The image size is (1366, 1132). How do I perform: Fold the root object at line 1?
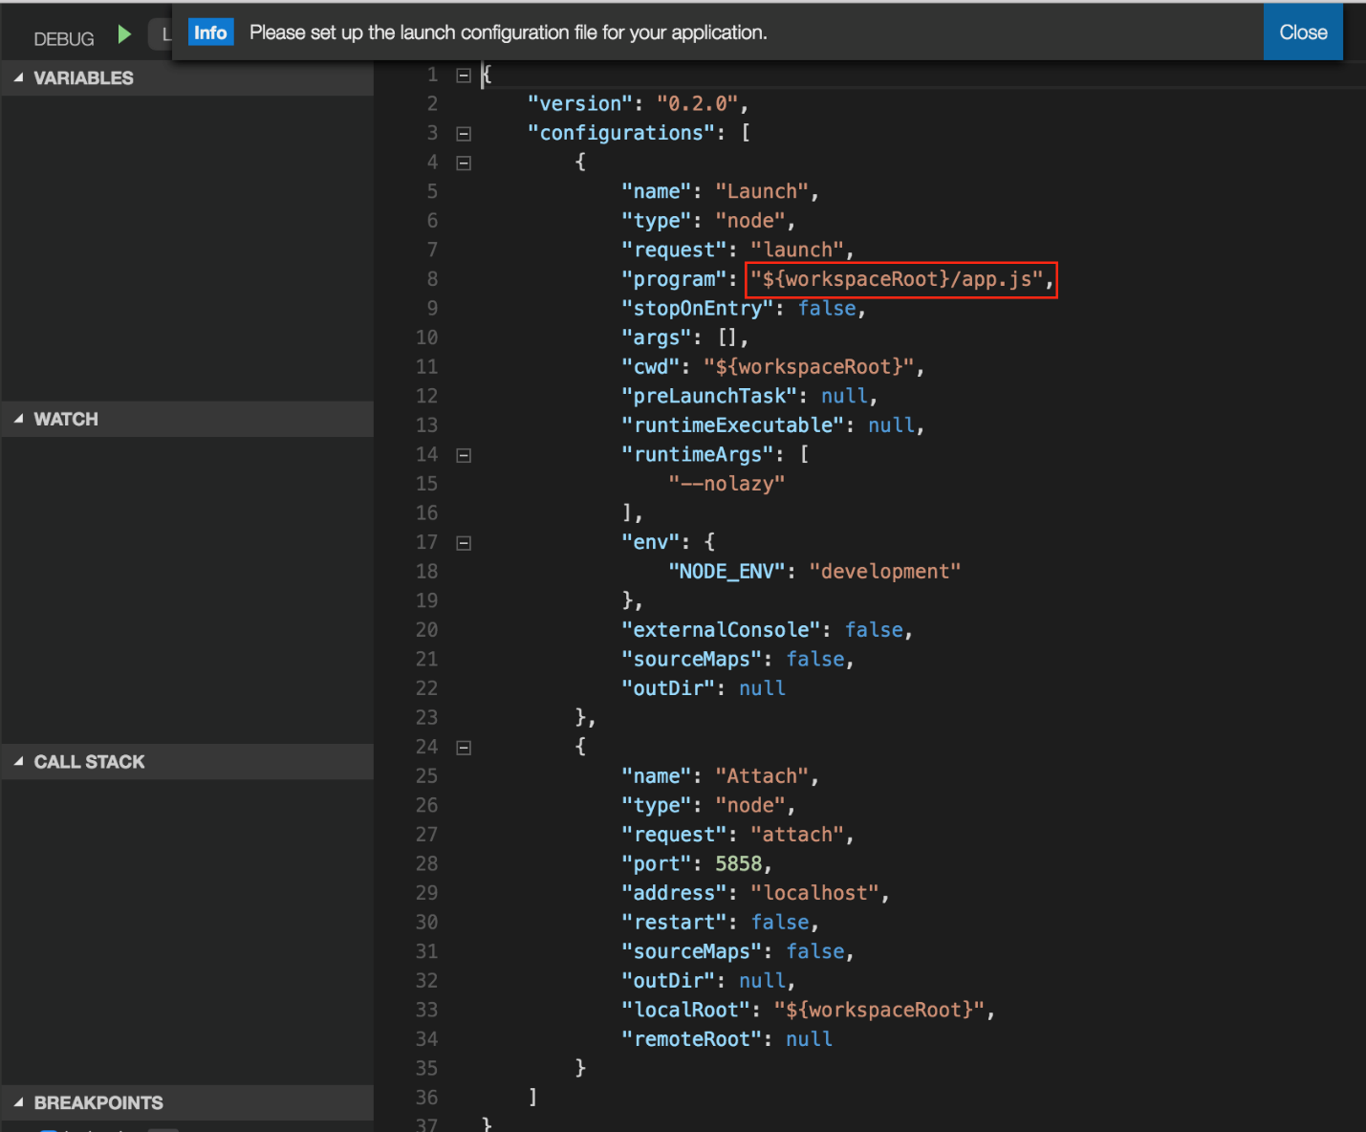464,76
